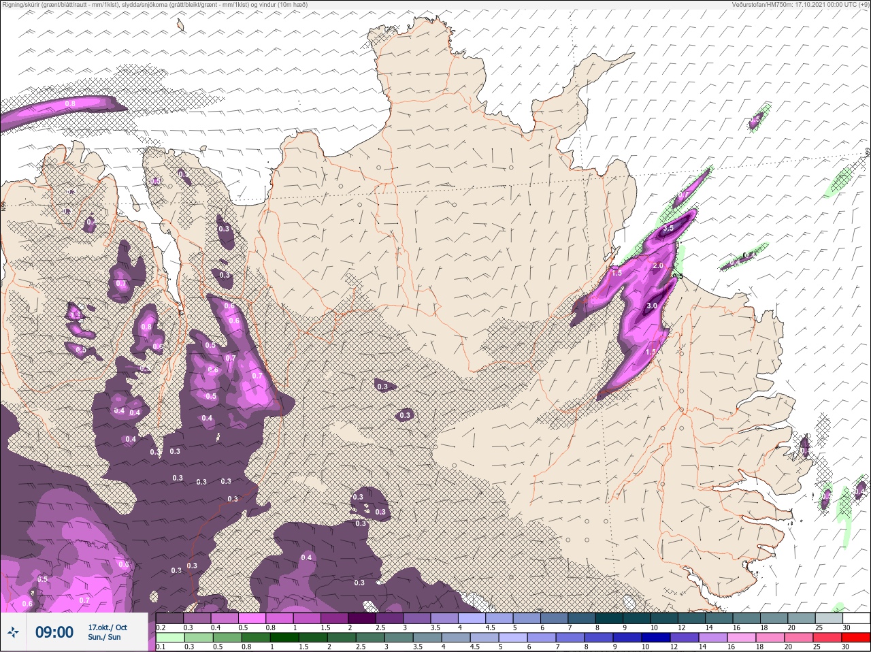This screenshot has height=652, width=871.
Task: Pick the pale green lower swatch labeled 0.1
Action: tap(169, 638)
